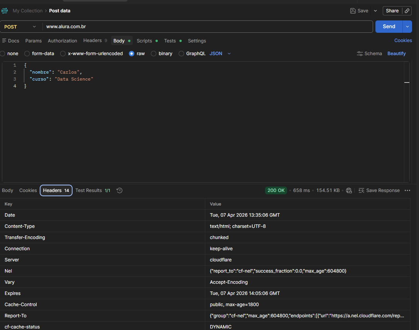Viewport: 419px width, 330px height.
Task: Open response more options ellipsis
Action: coord(407,190)
